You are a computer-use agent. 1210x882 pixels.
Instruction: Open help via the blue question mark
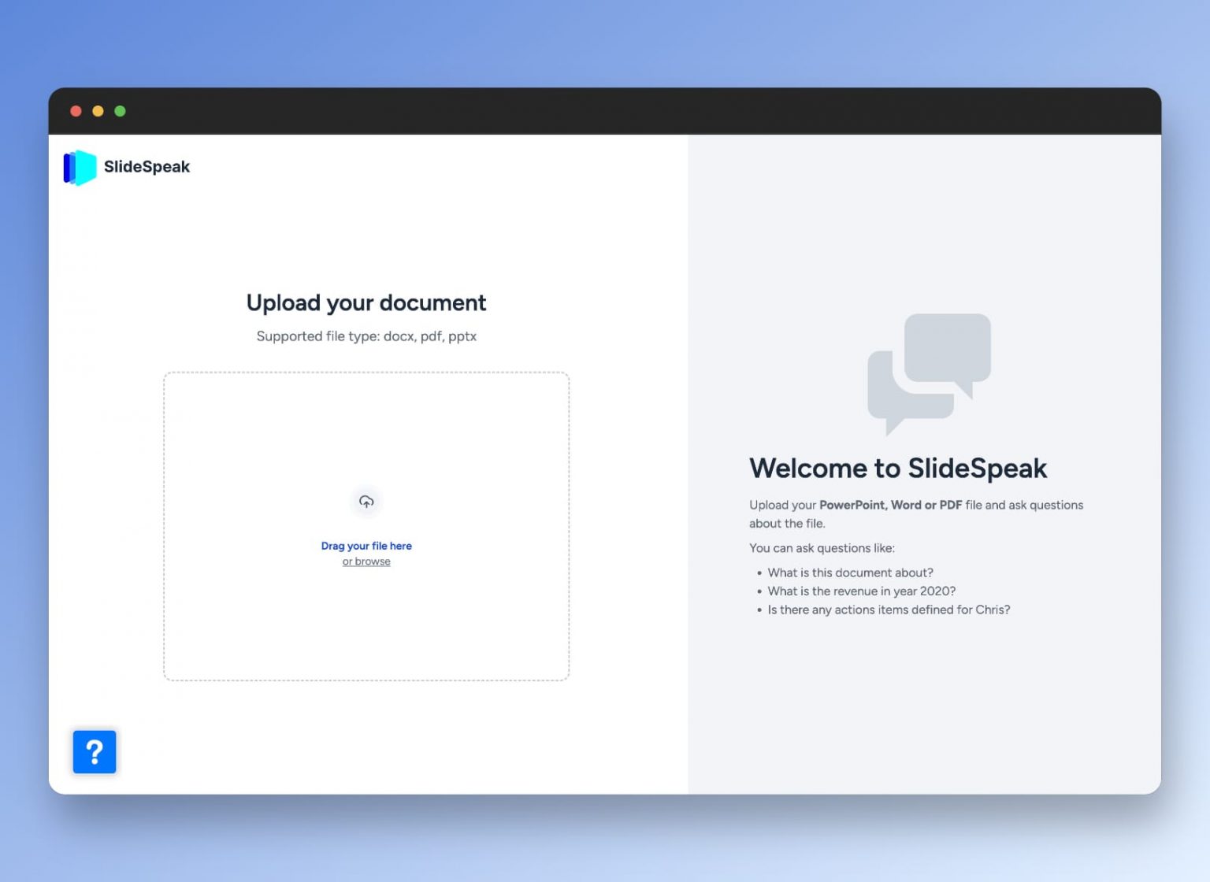[95, 751]
